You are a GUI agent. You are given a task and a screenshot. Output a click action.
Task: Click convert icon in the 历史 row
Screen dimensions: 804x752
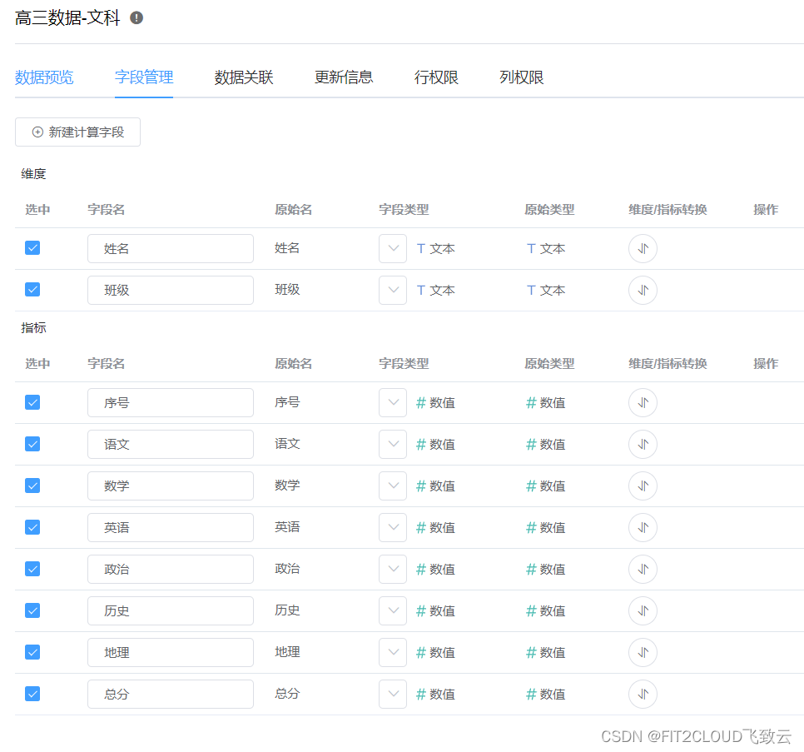643,610
